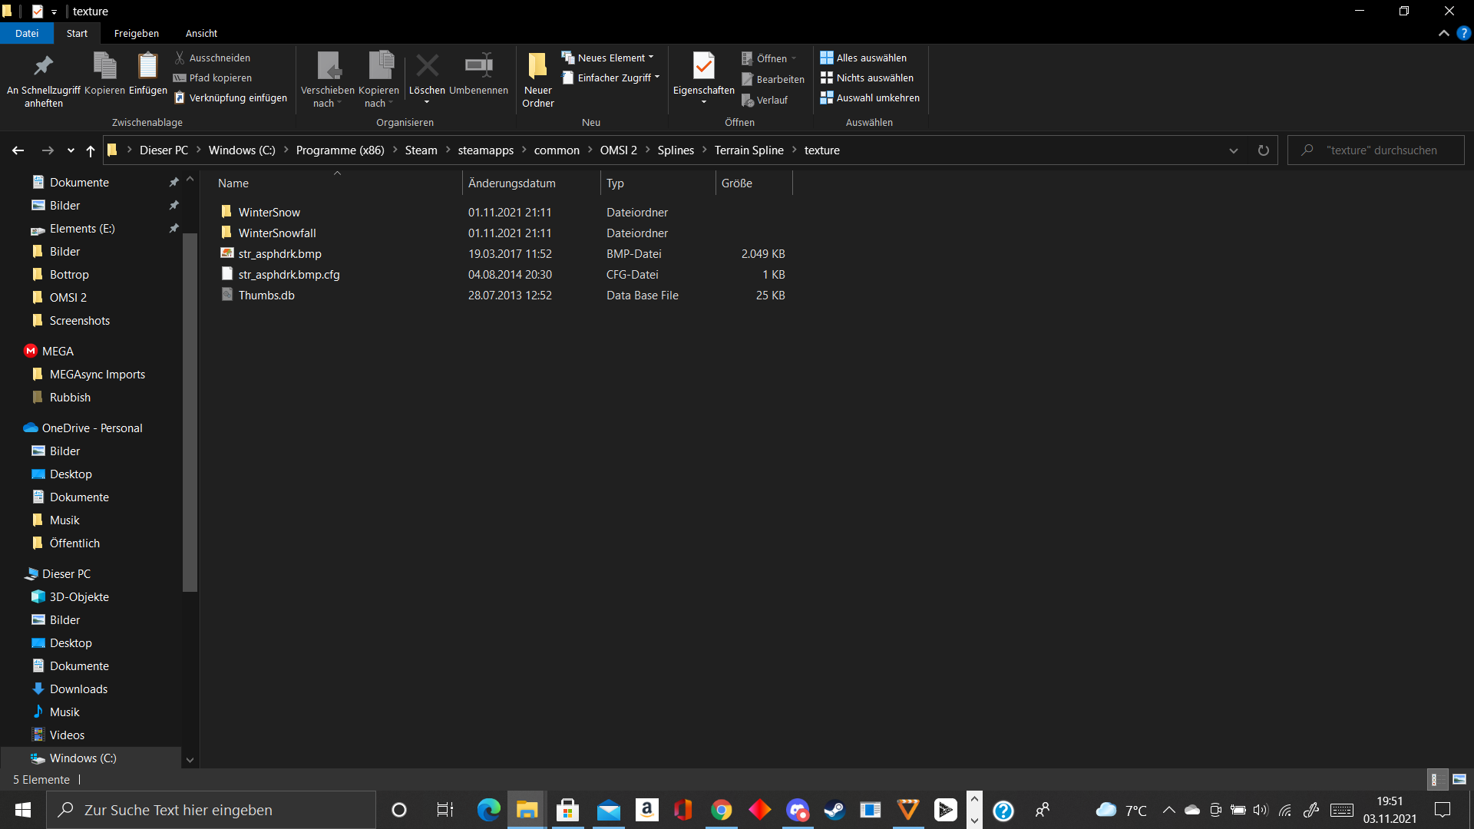The height and width of the screenshot is (829, 1474).
Task: Switch to large thumbnails view toggle
Action: pos(1459,779)
